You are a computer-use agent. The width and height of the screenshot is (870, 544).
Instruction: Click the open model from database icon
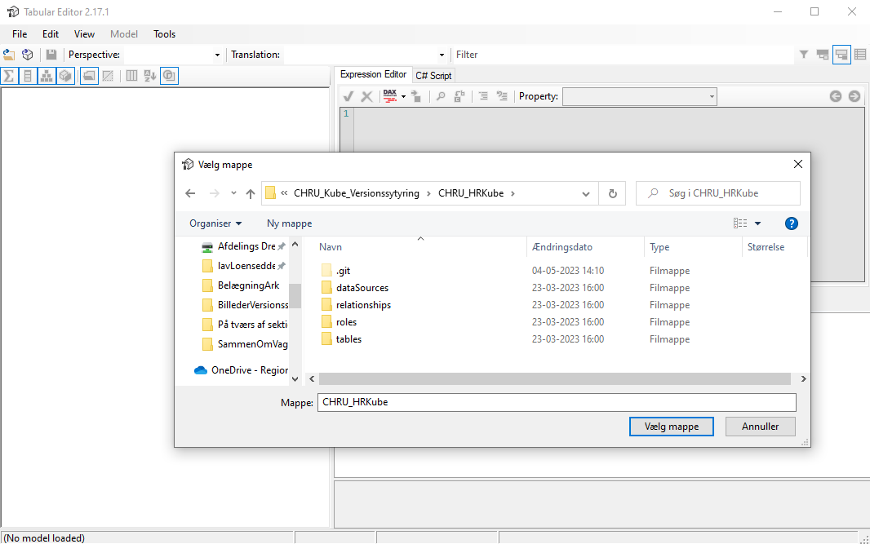(27, 55)
